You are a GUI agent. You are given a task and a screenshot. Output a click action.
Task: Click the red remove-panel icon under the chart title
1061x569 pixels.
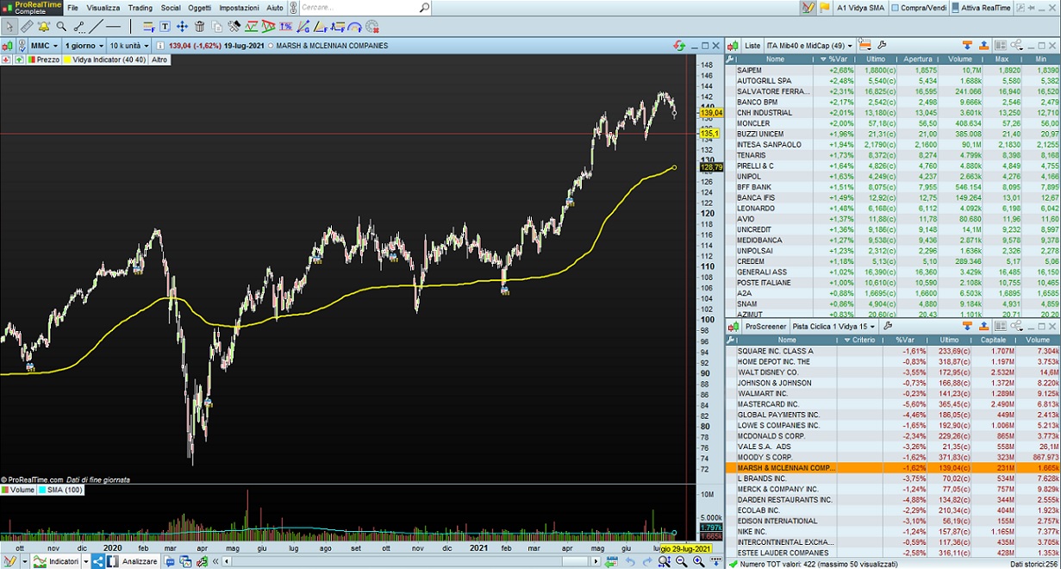click(x=6, y=59)
